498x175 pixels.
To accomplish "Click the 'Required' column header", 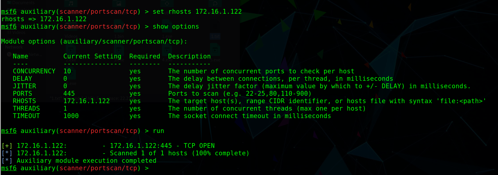I will [x=145, y=56].
